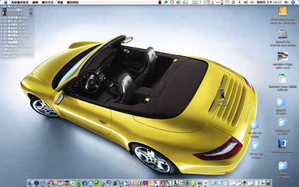The height and width of the screenshot is (187, 299).
Task: Collapse the 00-家人 (2/11) contact group
Action: click(1, 6)
